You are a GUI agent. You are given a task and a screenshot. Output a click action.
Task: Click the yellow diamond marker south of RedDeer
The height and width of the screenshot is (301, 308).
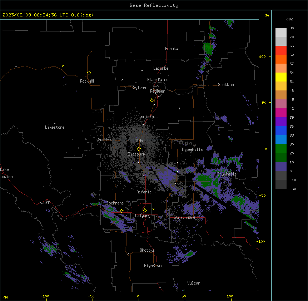click(152, 100)
